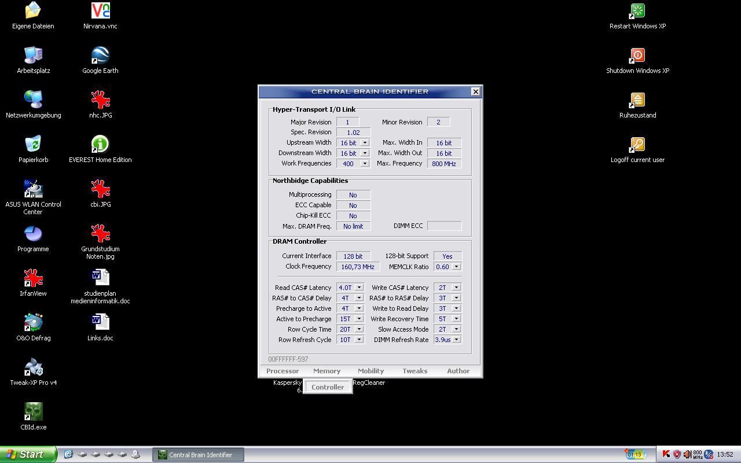
Task: Open MEMCLK Ratio dropdown
Action: (x=456, y=266)
